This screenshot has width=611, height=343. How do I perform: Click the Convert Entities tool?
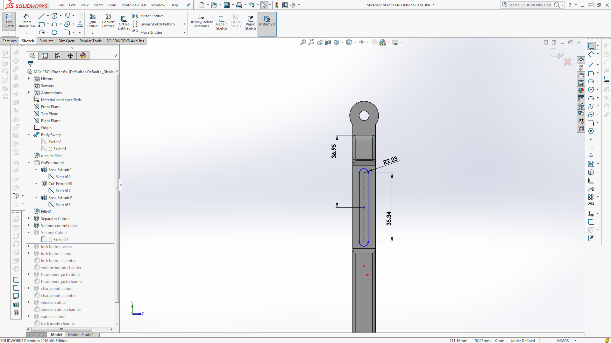[108, 21]
